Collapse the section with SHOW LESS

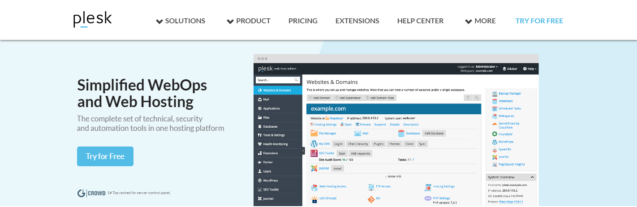click(x=393, y=177)
